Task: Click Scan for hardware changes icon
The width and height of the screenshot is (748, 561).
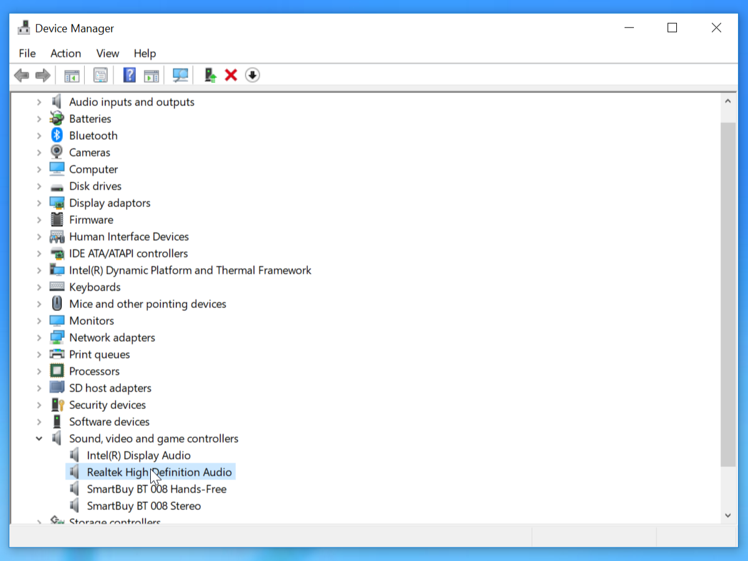Action: tap(181, 75)
